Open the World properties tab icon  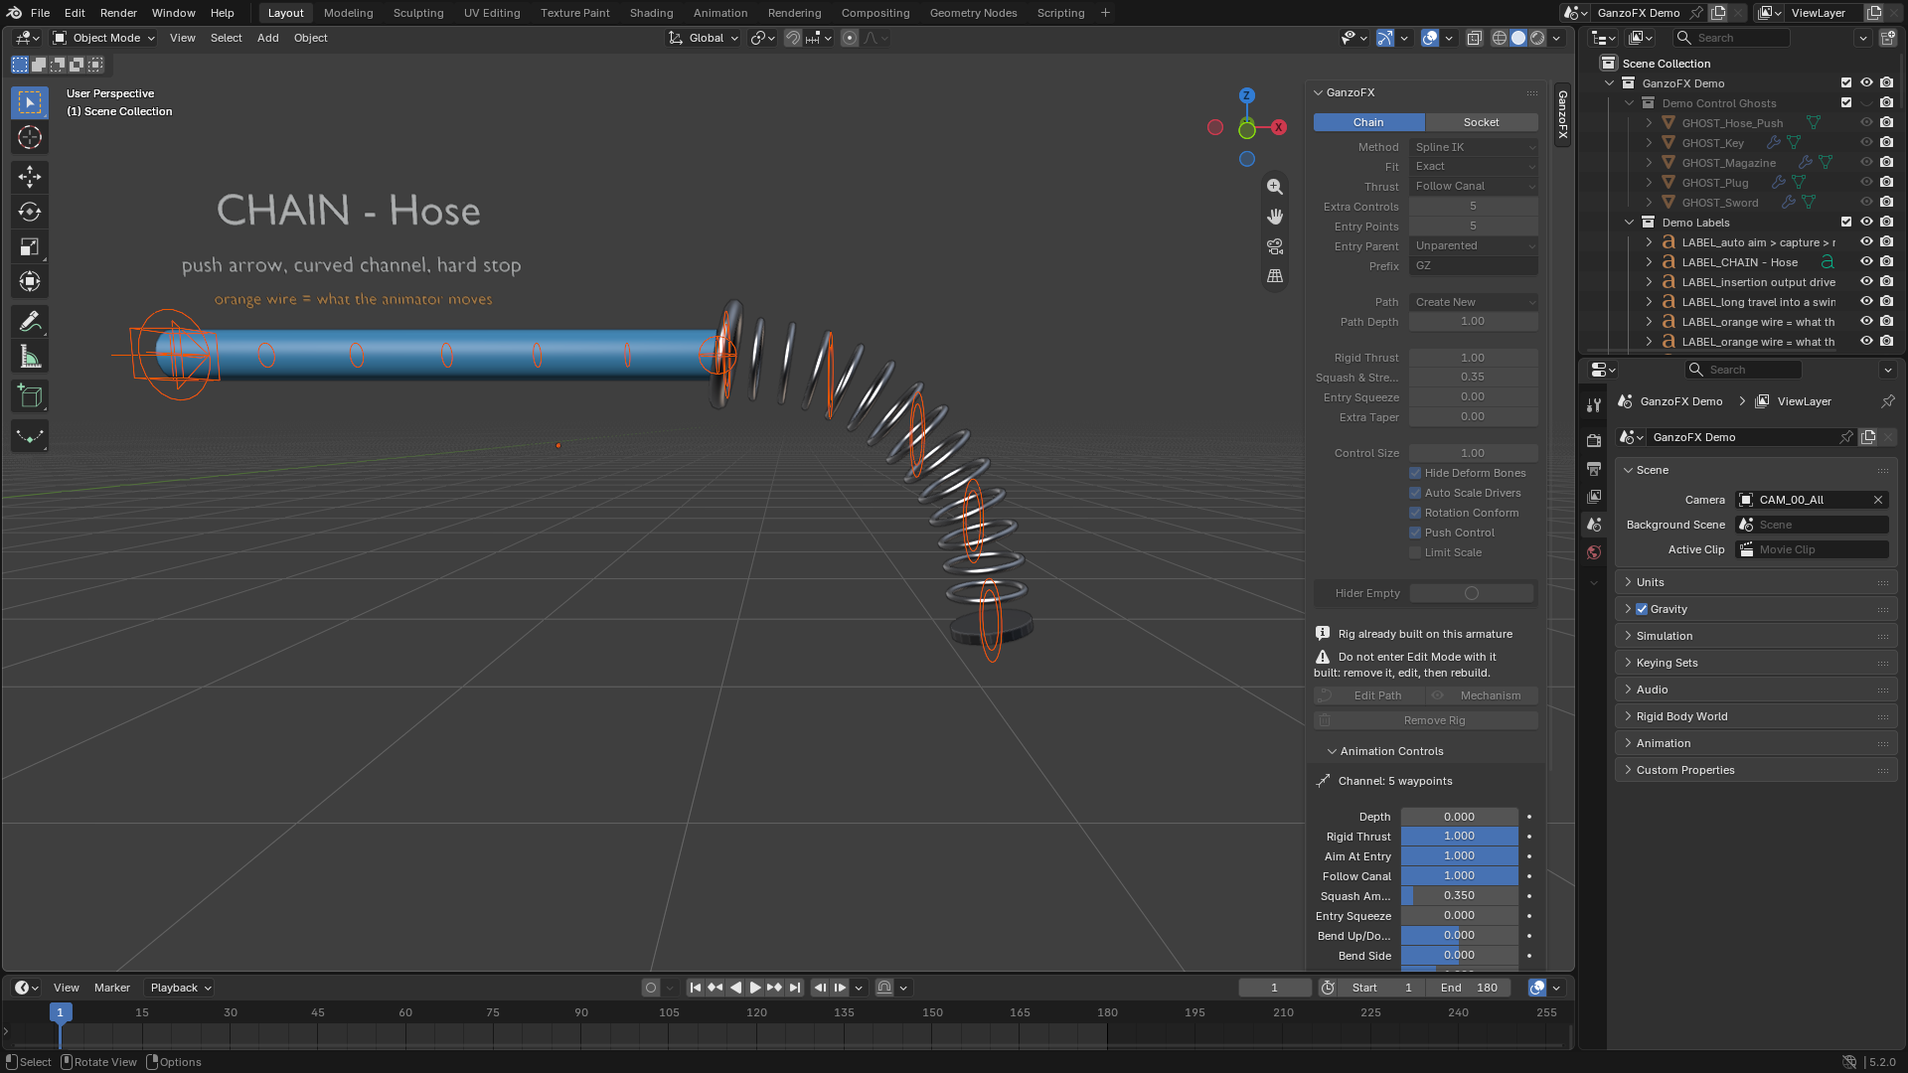1594,552
